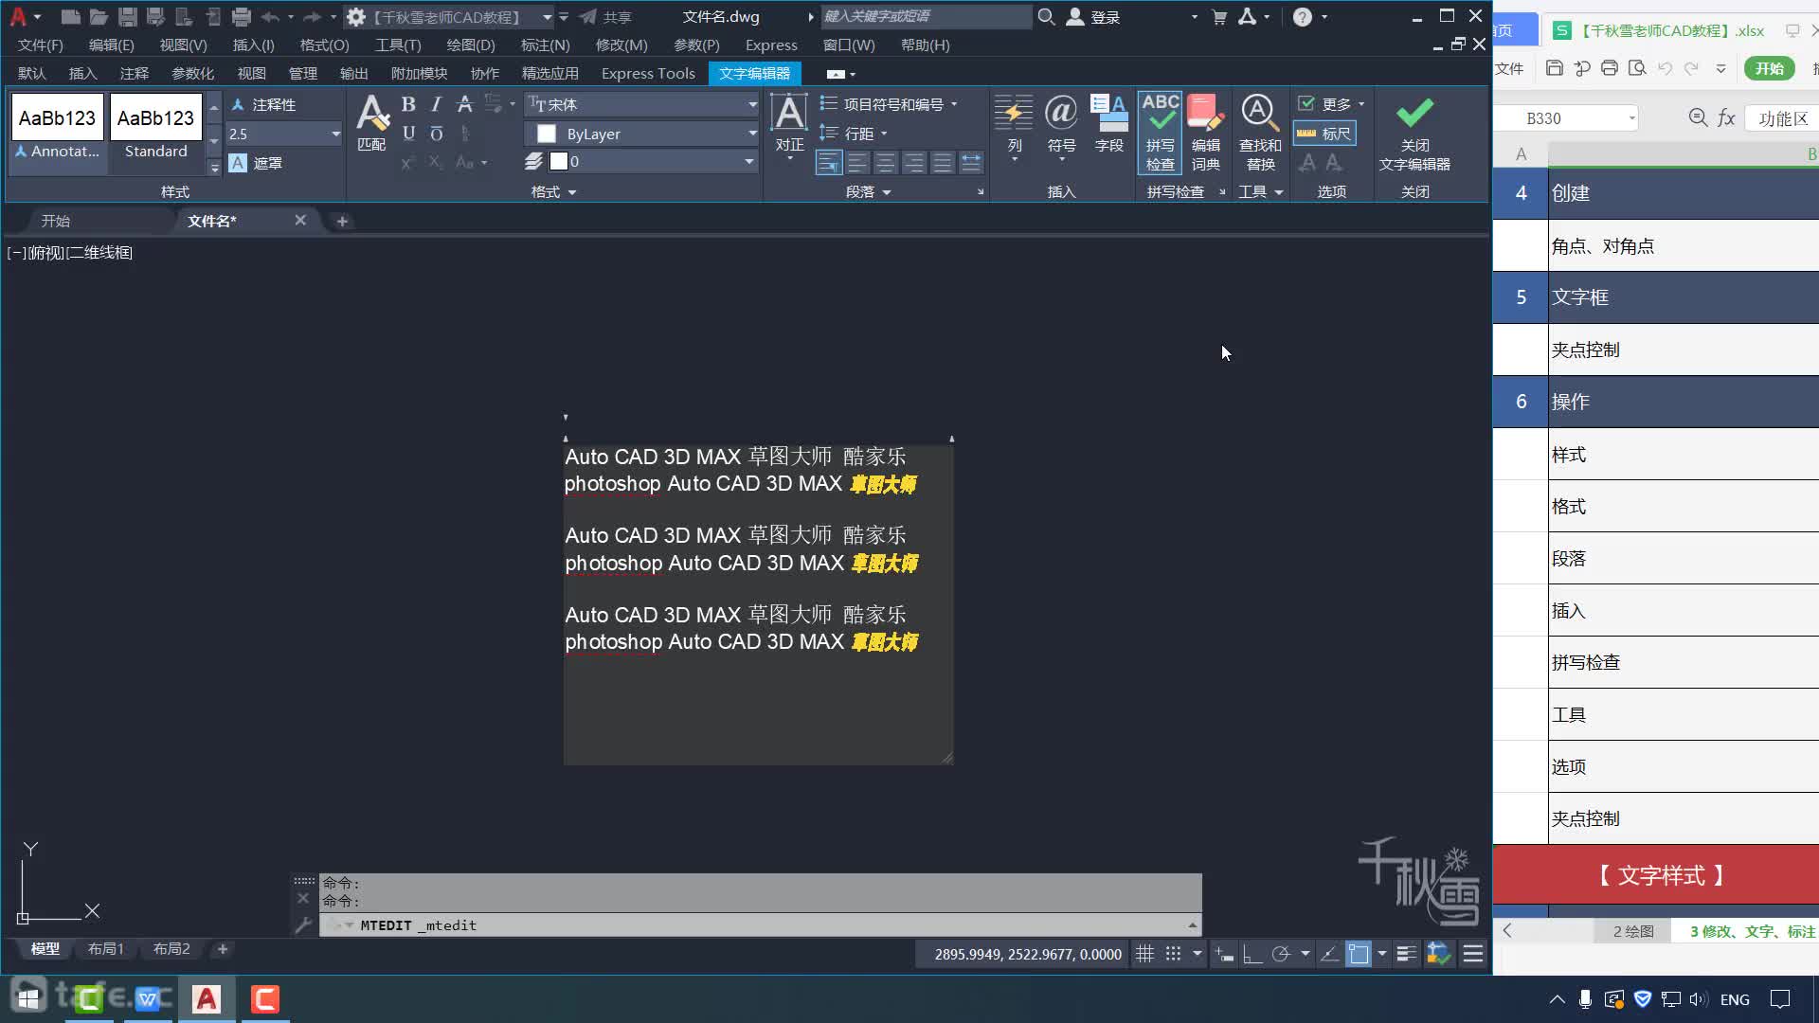Toggle snap mode in the status bar
1819x1023 pixels.
coord(1173,954)
